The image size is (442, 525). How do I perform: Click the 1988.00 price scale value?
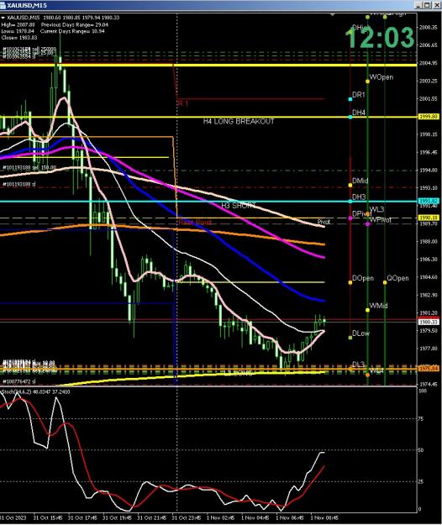429,241
